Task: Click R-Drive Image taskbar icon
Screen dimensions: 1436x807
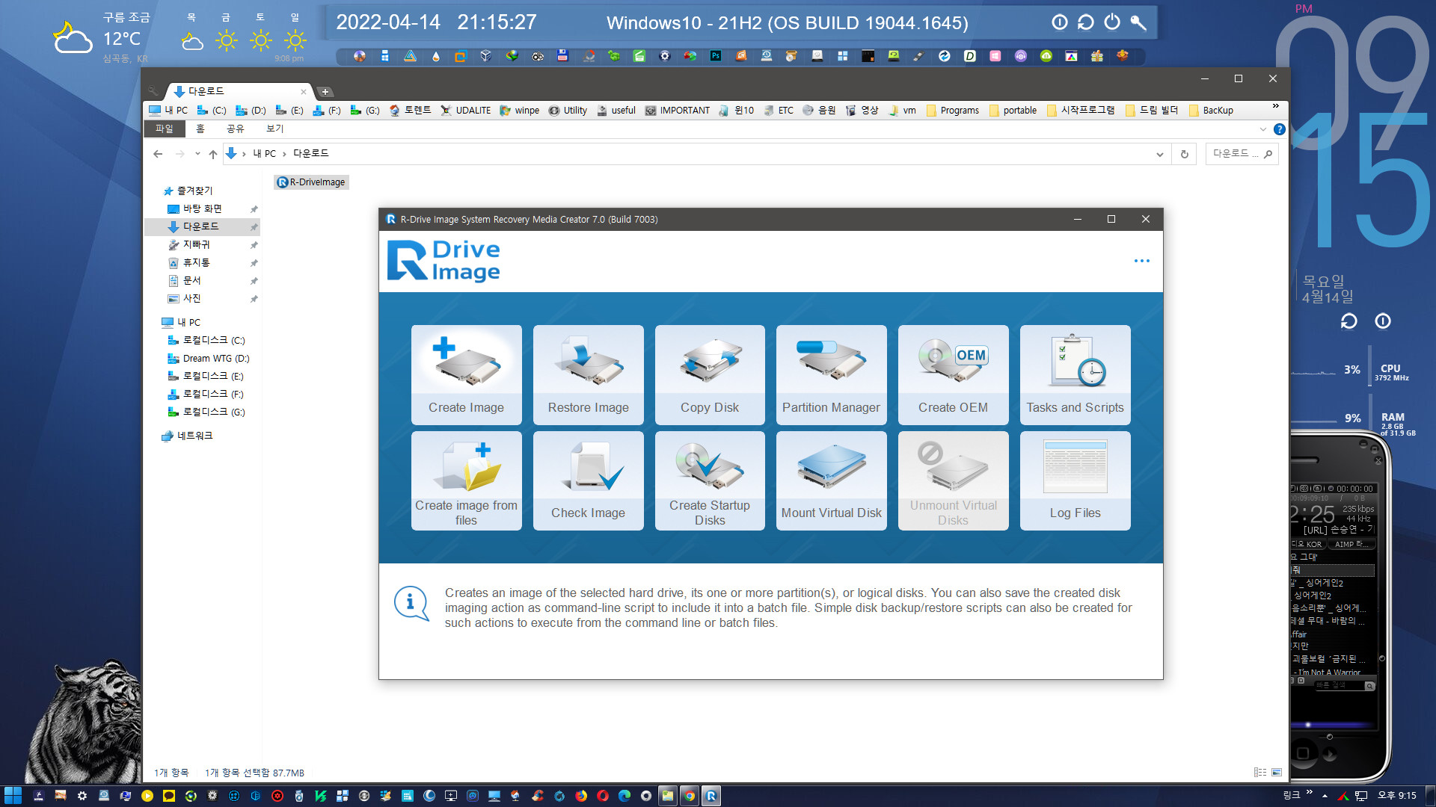Action: pos(711,796)
